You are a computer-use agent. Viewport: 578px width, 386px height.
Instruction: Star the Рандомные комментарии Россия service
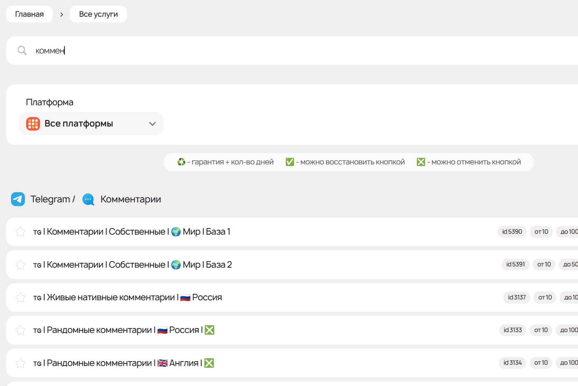click(x=20, y=330)
